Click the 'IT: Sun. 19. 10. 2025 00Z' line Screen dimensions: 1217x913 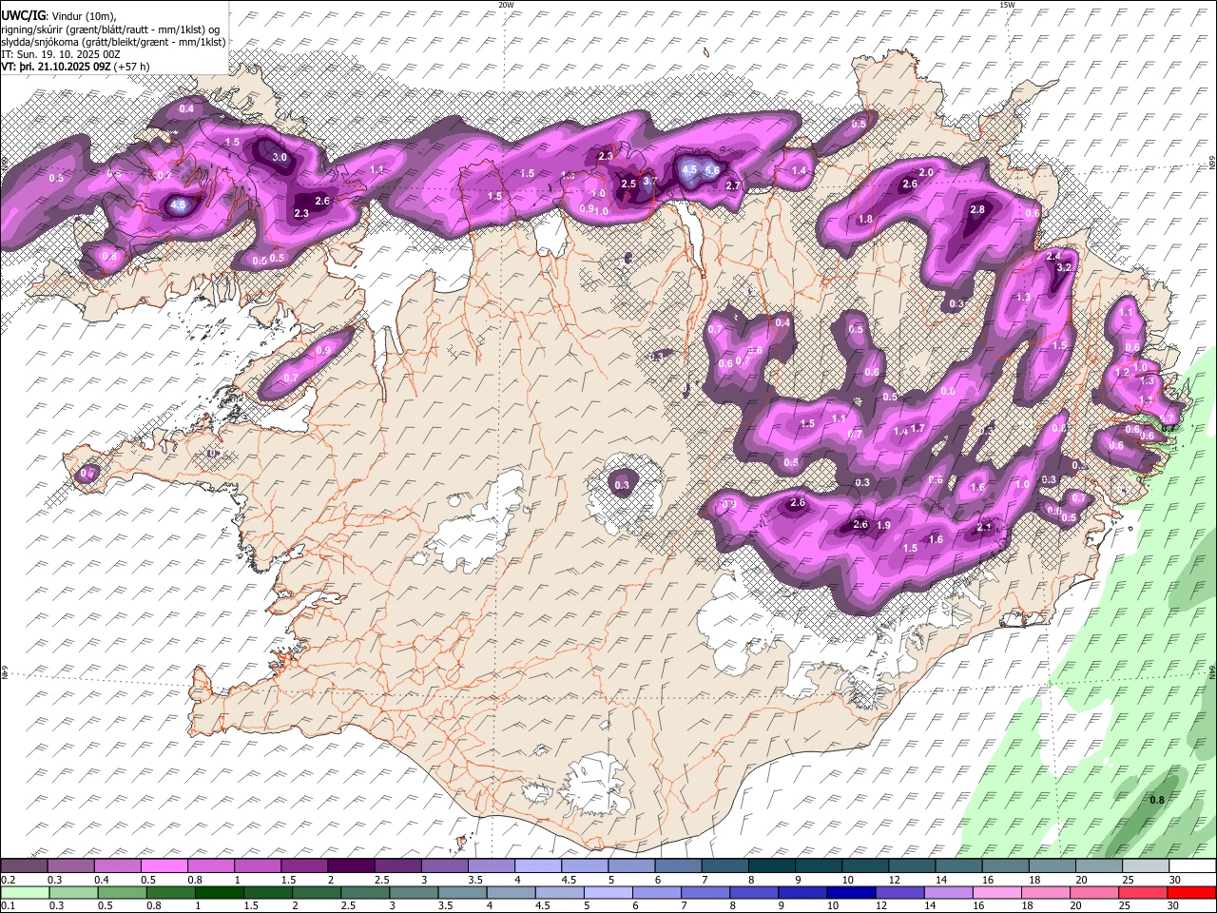61,54
